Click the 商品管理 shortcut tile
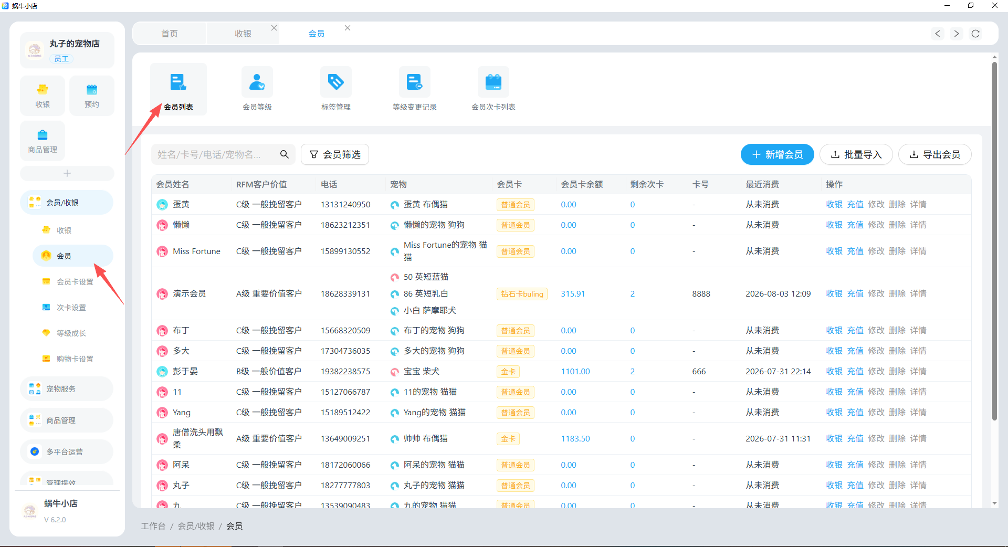The height and width of the screenshot is (547, 1008). [x=43, y=141]
